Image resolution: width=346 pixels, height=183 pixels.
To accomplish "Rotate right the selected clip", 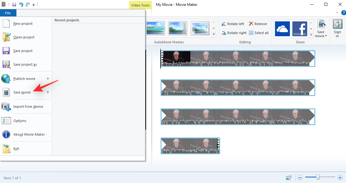I will pos(234,33).
